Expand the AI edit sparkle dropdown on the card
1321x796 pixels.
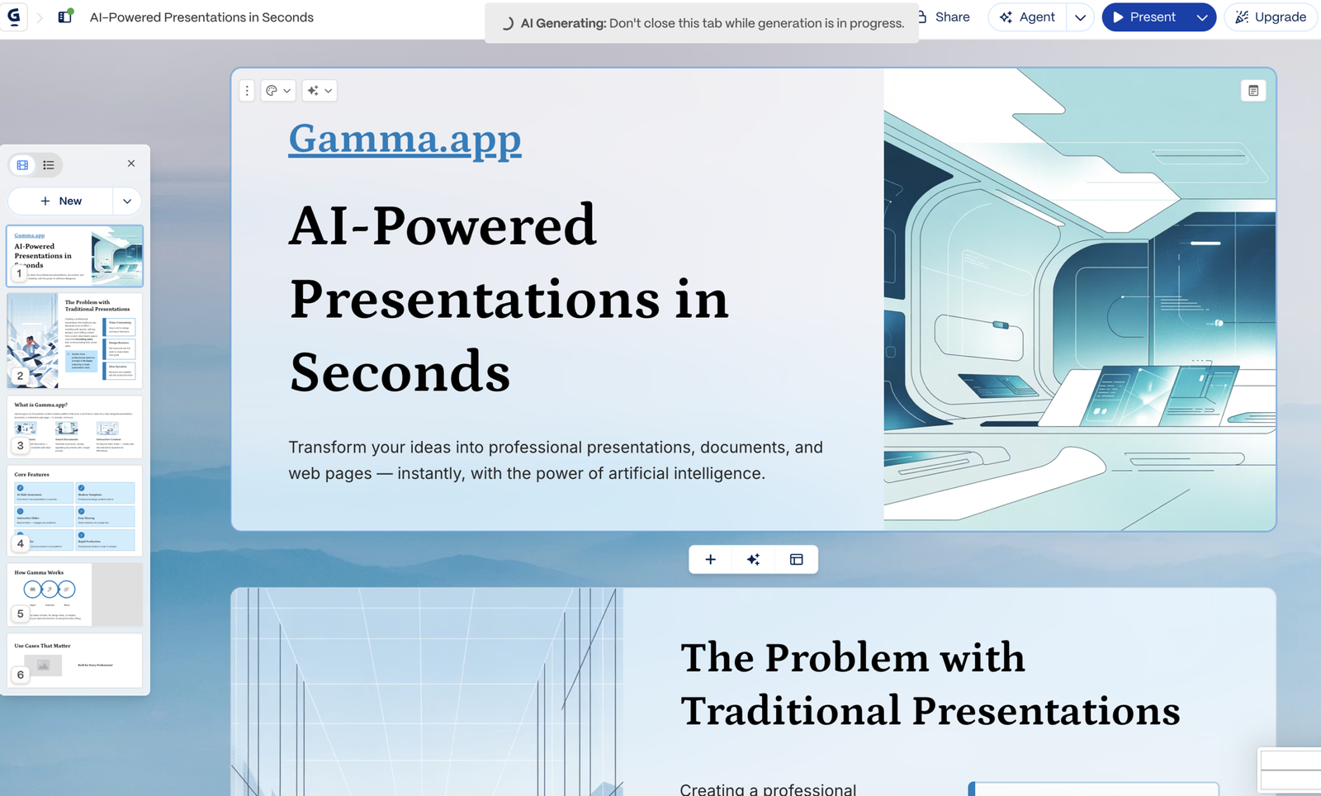[320, 91]
